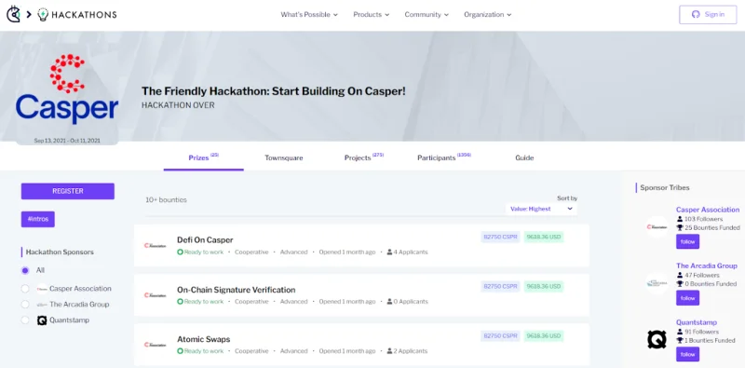Click The Arcadia Group tribe avatar
The height and width of the screenshot is (368, 745).
[x=657, y=283]
